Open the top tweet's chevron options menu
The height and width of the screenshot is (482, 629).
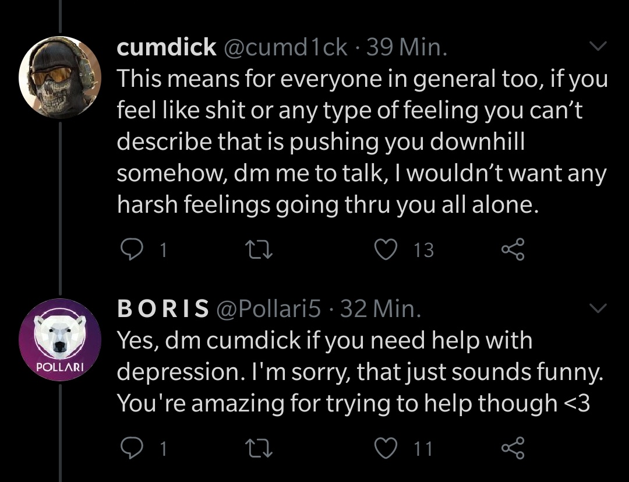pyautogui.click(x=598, y=45)
